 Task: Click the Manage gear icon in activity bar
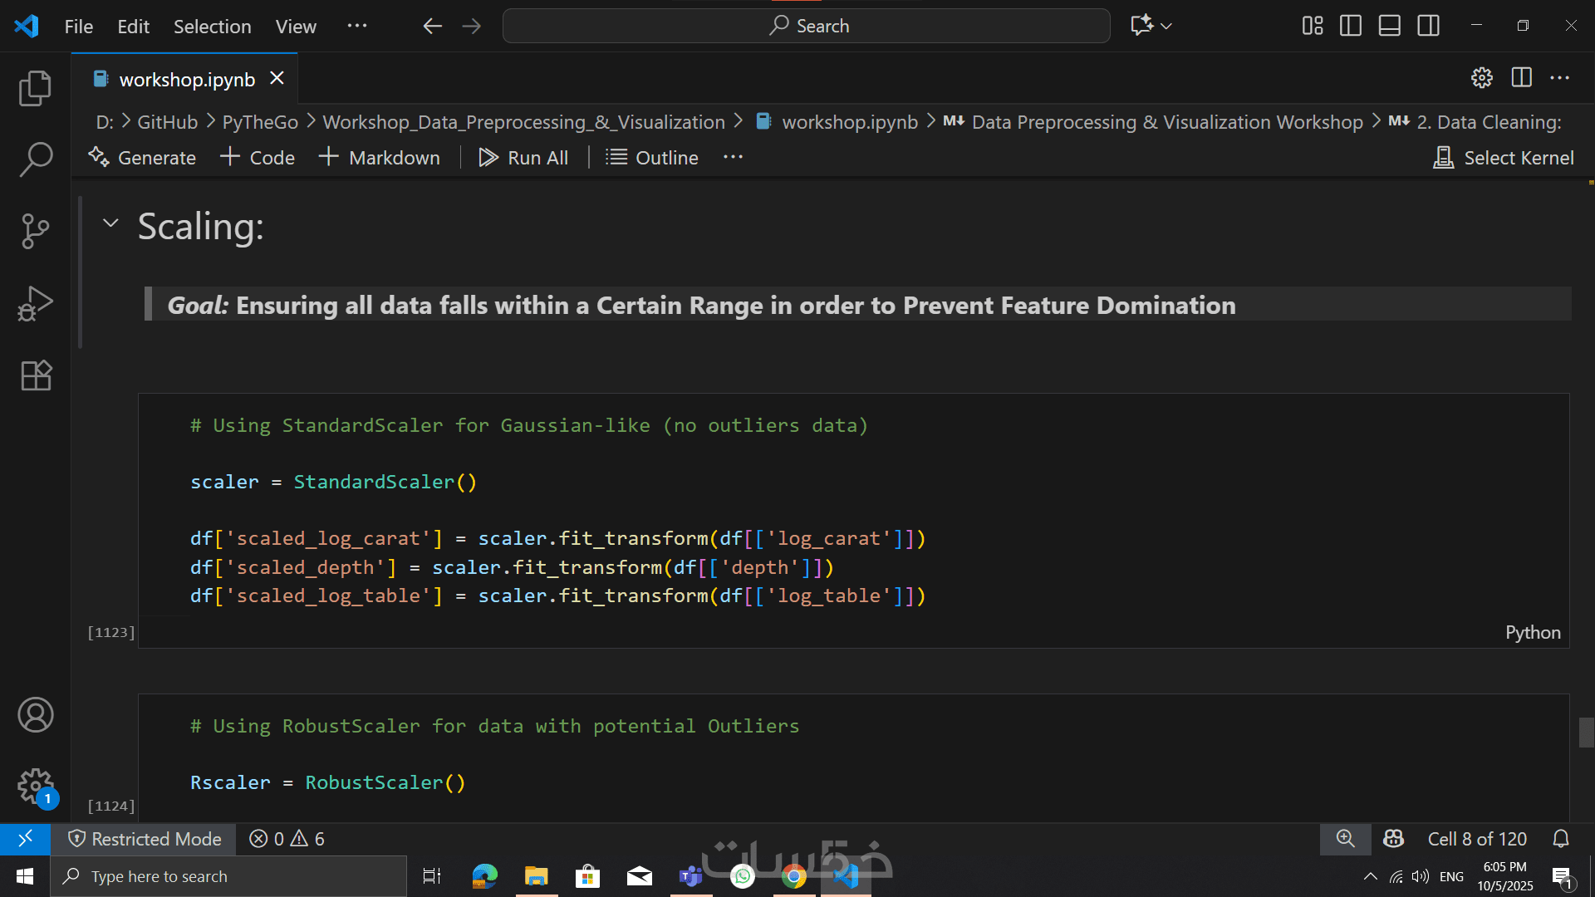tap(35, 785)
